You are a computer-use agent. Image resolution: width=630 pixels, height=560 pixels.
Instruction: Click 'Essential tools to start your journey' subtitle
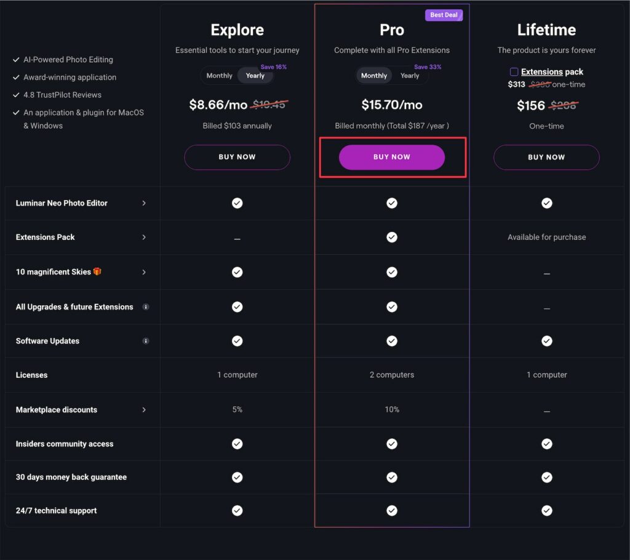pyautogui.click(x=237, y=50)
